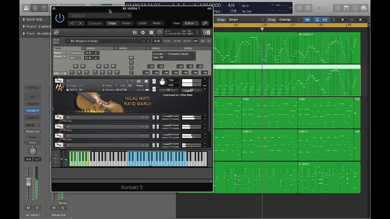Open the script Preset dropdown
Image resolution: width=390 pixels, height=219 pixels.
(60, 57)
